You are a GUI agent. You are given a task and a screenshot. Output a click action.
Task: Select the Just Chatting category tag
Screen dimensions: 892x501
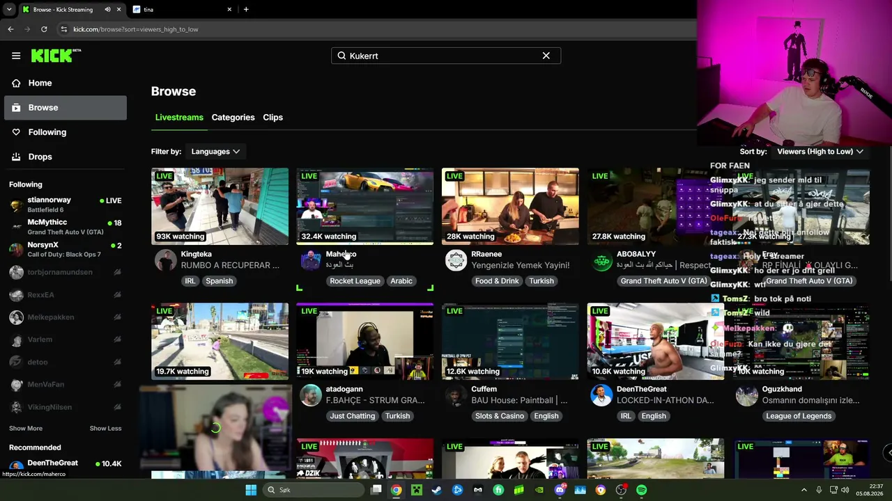point(352,416)
